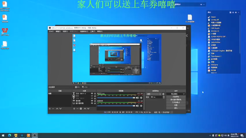
Task: Add a new source with the plus icon
Action: point(74,109)
